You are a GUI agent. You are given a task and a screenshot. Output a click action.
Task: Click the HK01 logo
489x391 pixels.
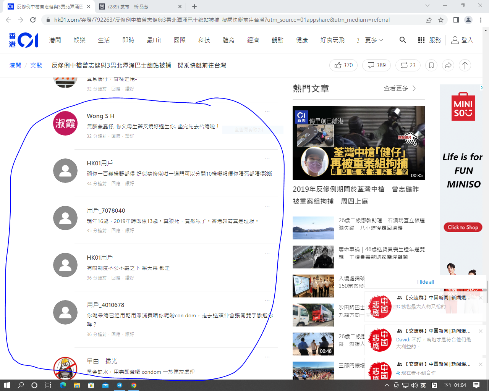[24, 40]
